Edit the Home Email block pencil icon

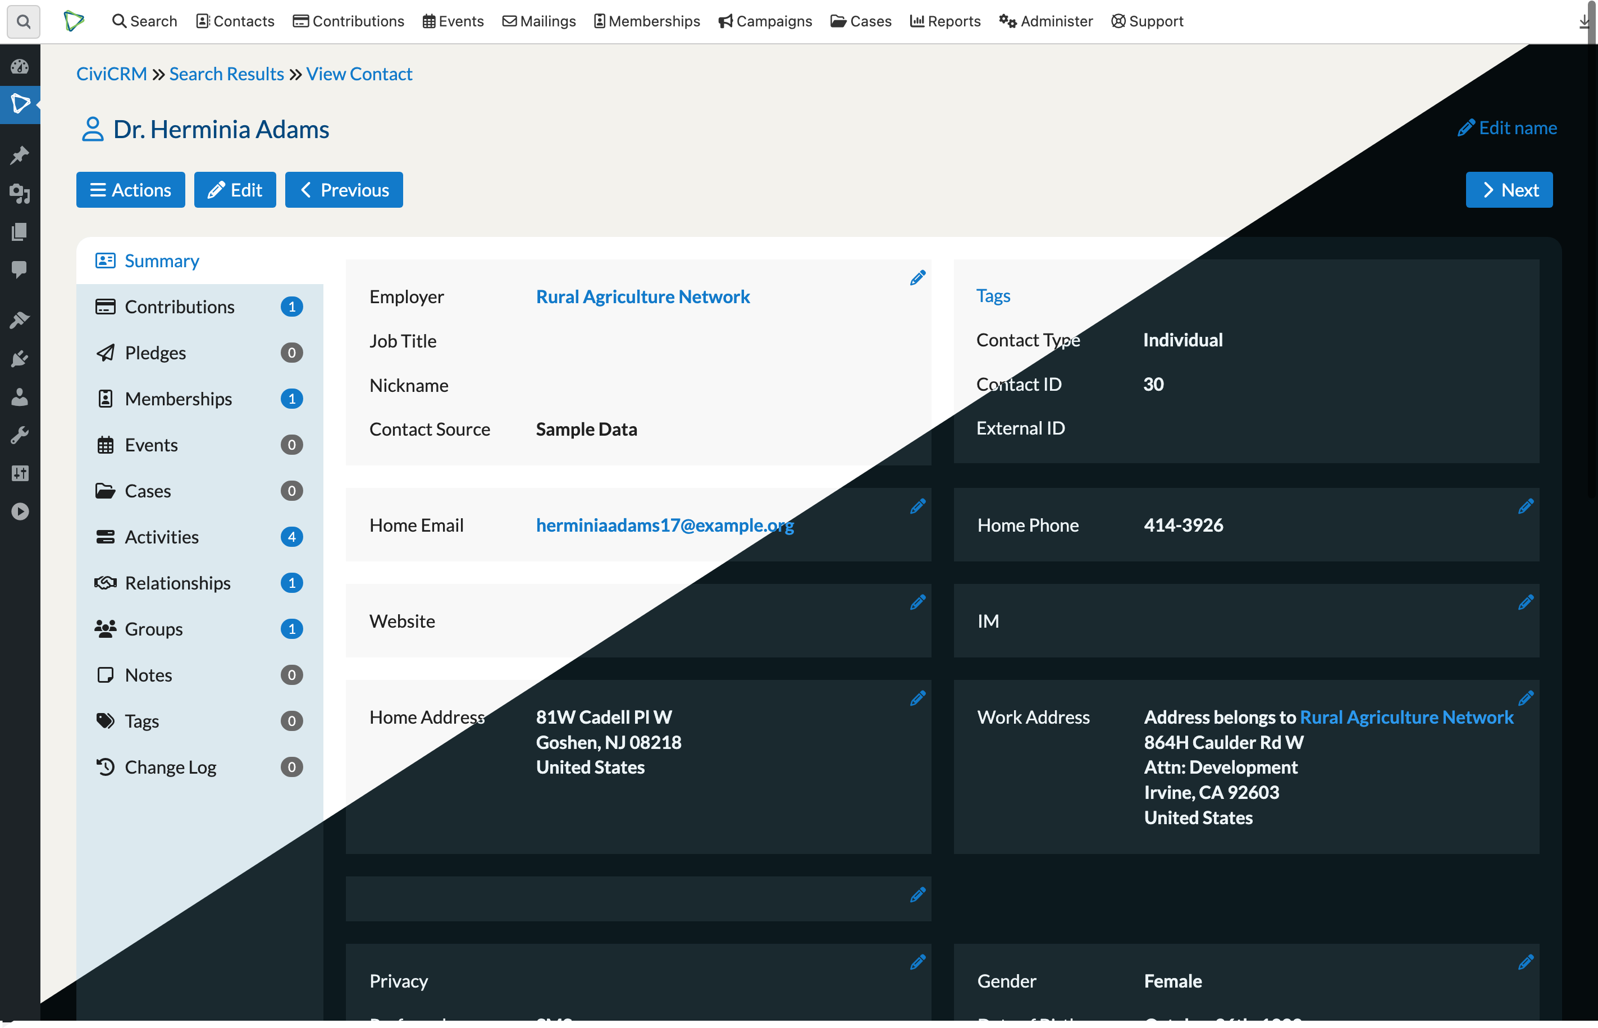[x=918, y=506]
